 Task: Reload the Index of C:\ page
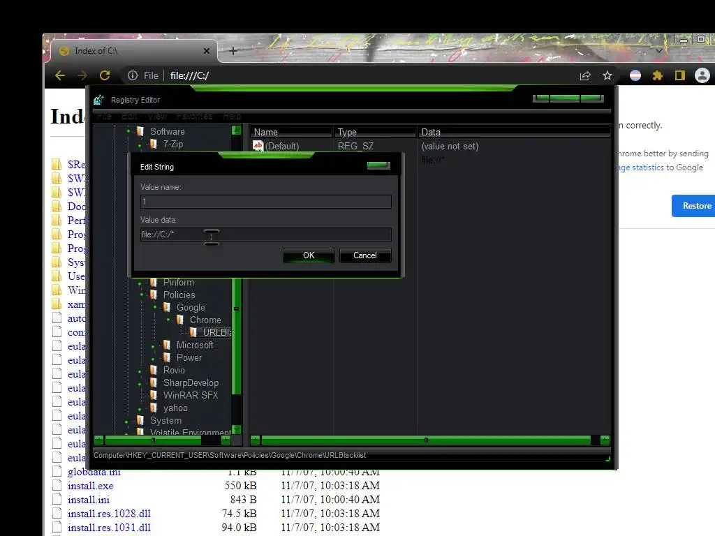point(105,75)
